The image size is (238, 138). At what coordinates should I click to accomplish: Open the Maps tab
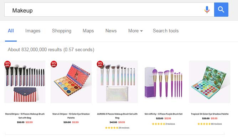pyautogui.click(x=88, y=31)
